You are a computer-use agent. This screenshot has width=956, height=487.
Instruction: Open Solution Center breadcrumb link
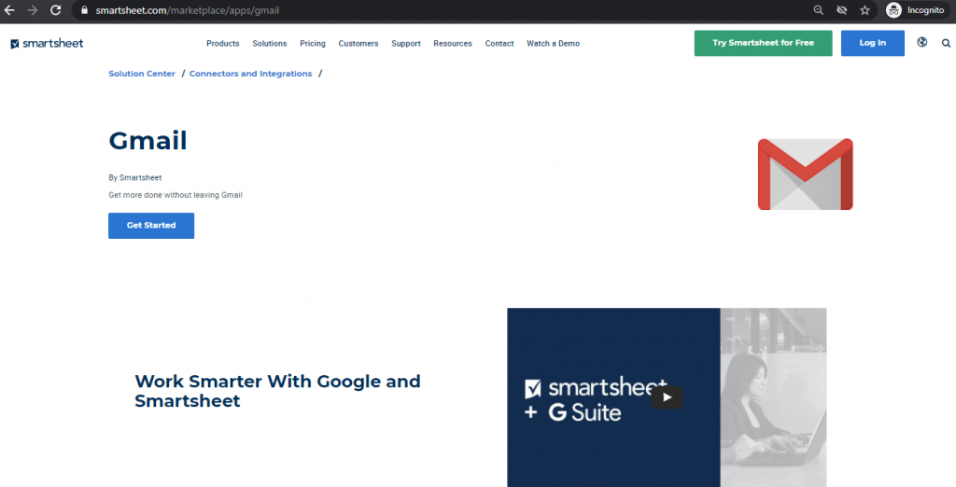(142, 74)
